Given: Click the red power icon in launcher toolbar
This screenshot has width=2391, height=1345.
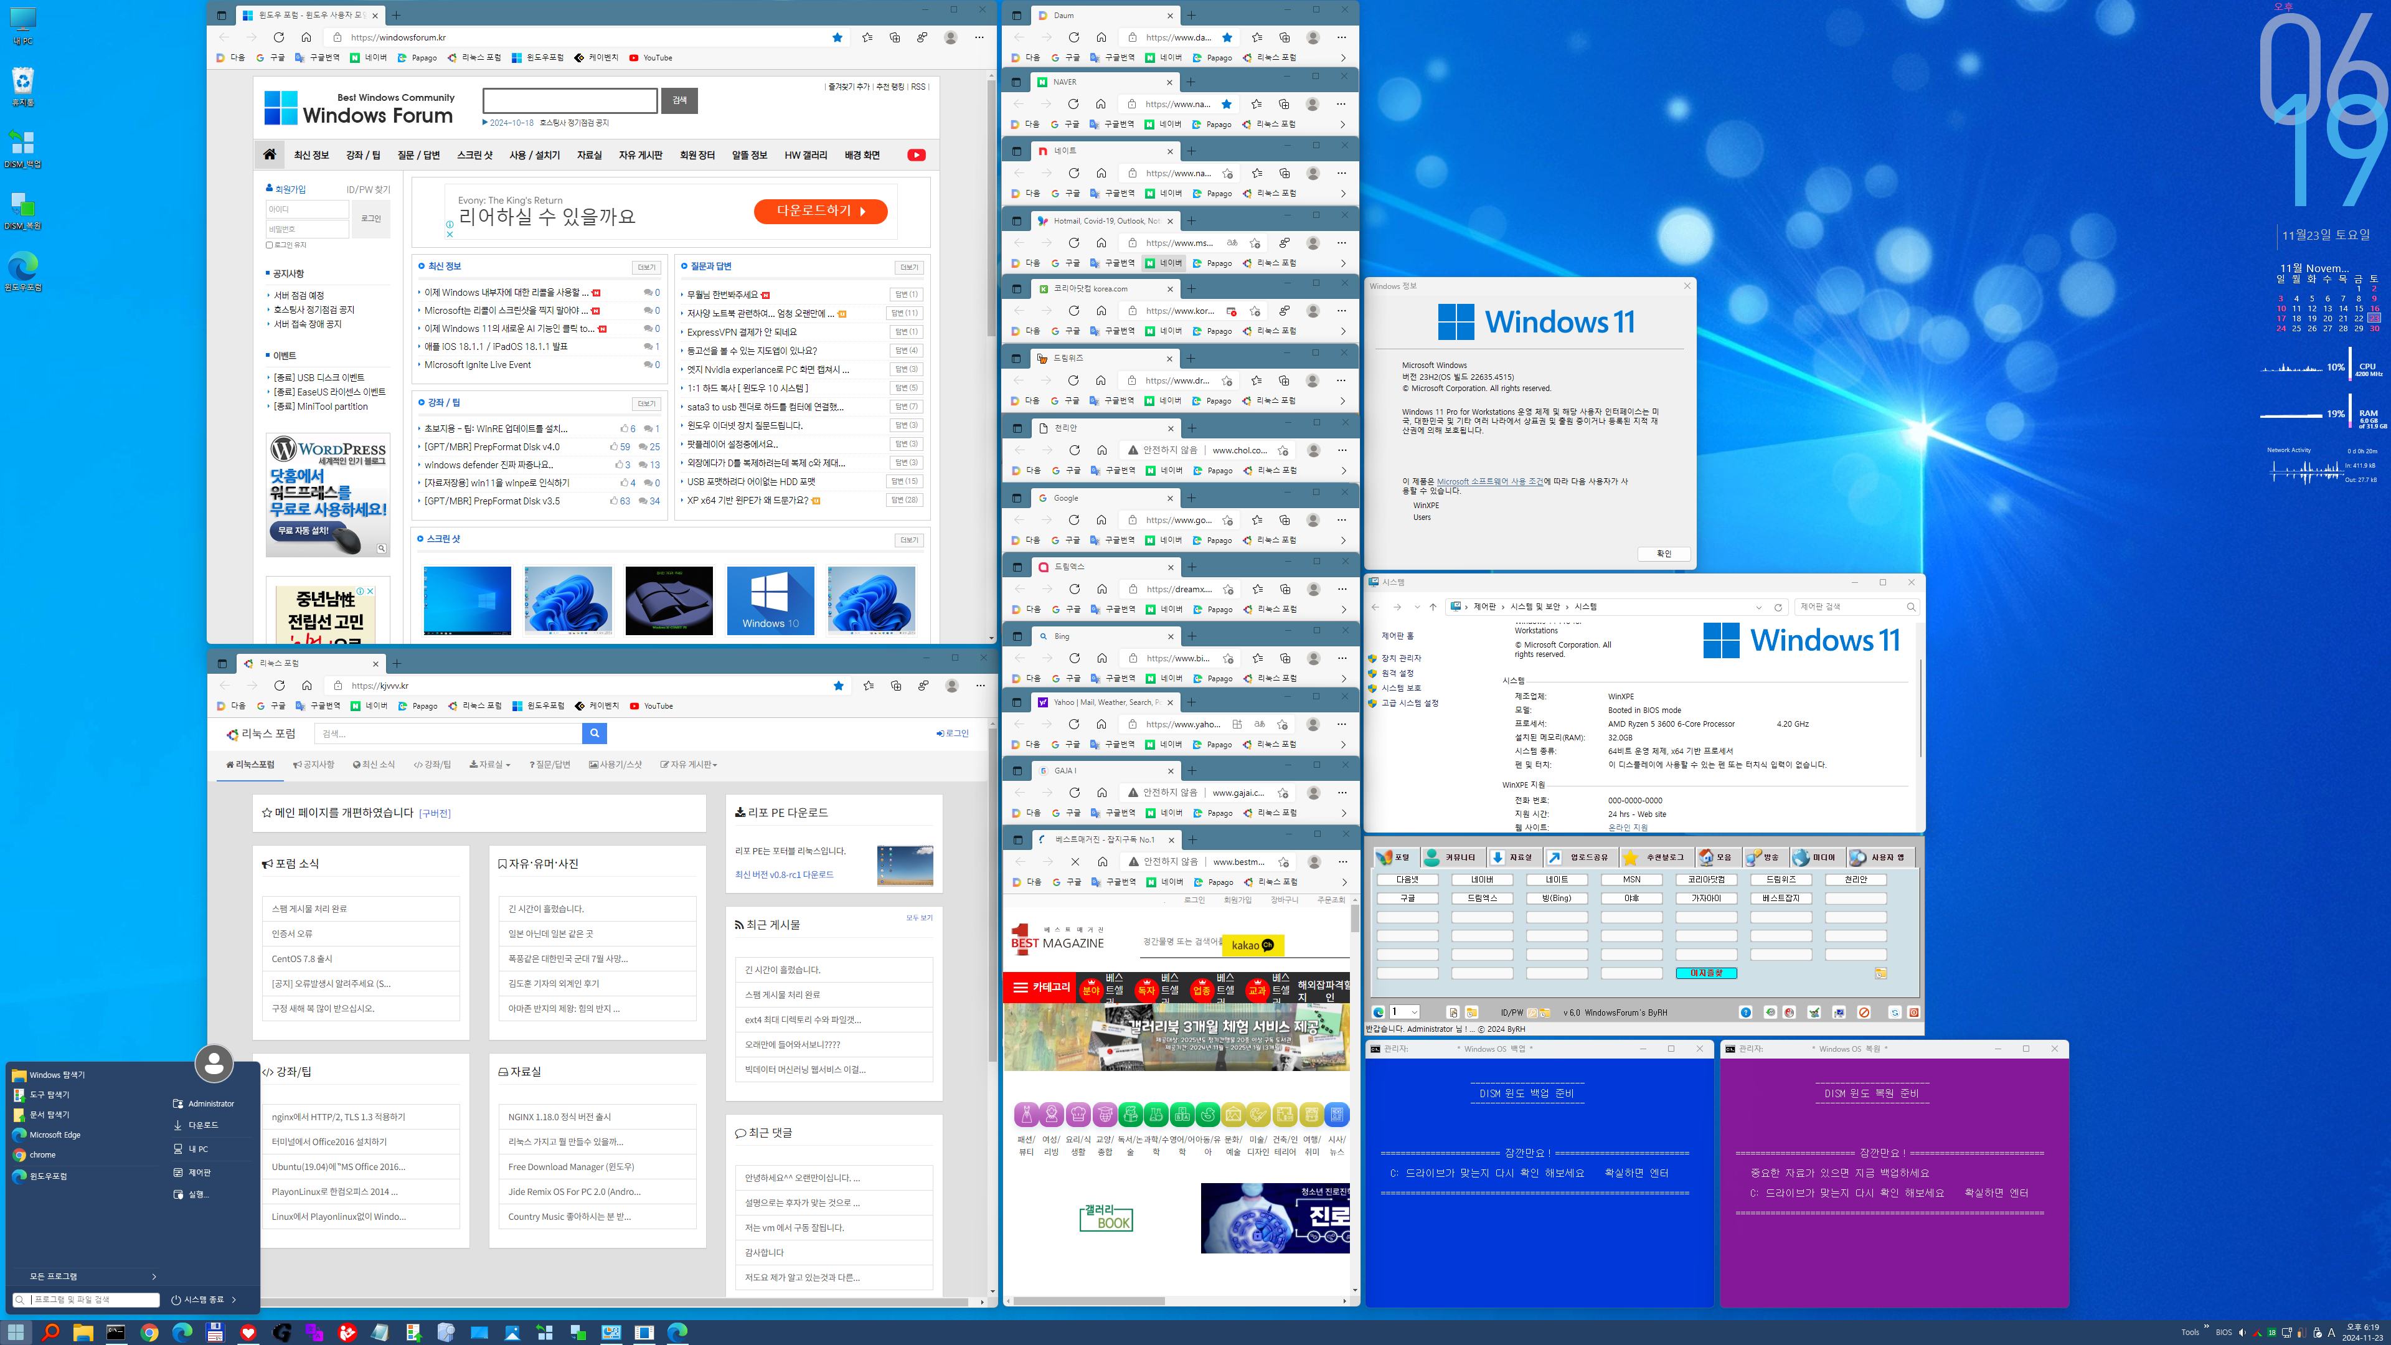Looking at the screenshot, I should 1913,1012.
